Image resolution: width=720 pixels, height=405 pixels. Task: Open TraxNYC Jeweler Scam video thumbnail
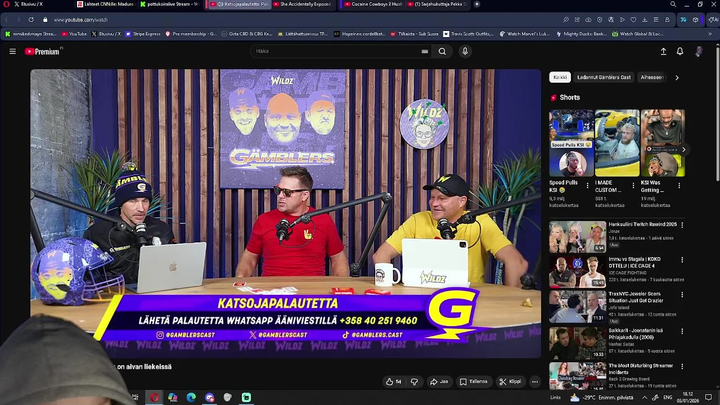click(x=577, y=307)
